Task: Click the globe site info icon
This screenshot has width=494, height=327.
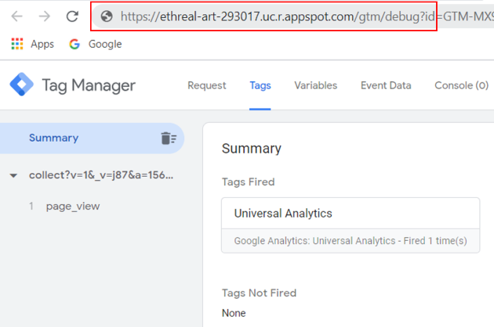Action: [x=107, y=16]
